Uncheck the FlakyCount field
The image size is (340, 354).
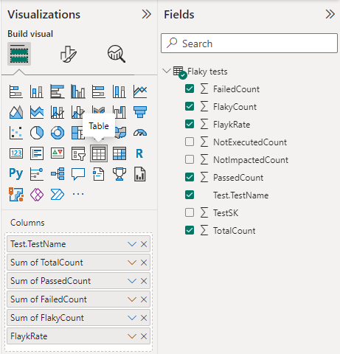pyautogui.click(x=190, y=106)
